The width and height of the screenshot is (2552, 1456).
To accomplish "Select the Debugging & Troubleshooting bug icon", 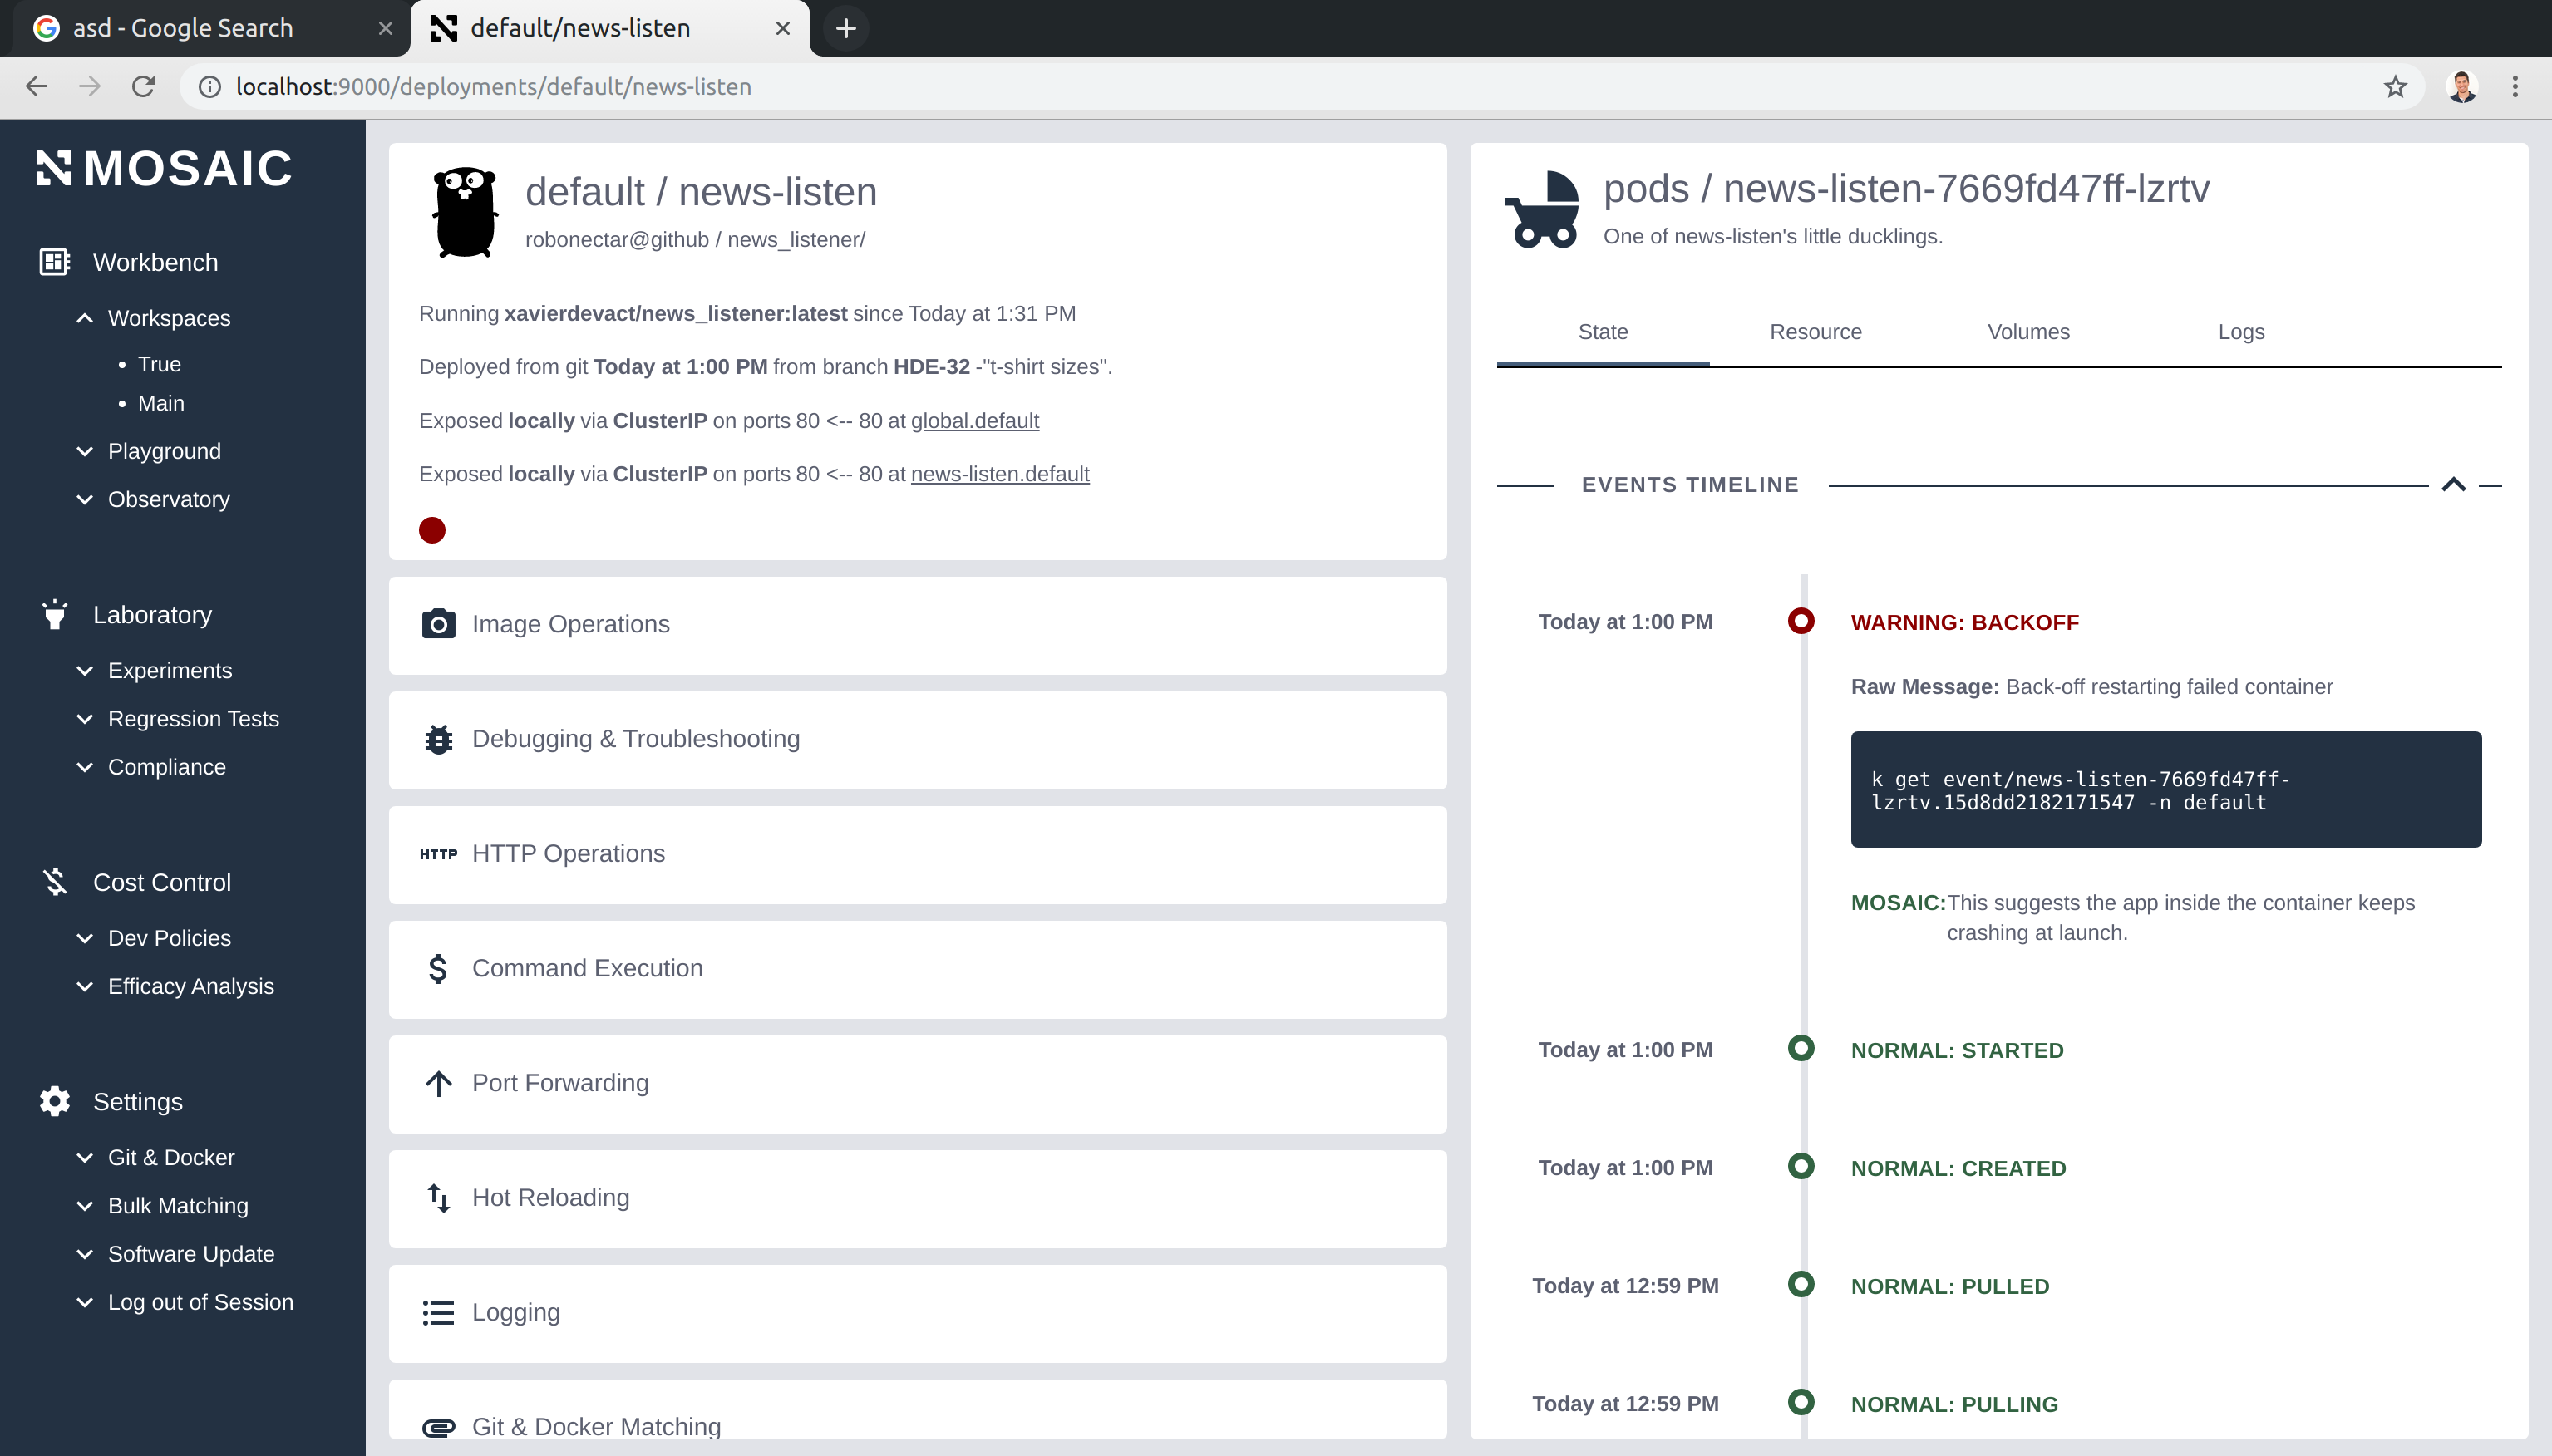I will (x=438, y=739).
